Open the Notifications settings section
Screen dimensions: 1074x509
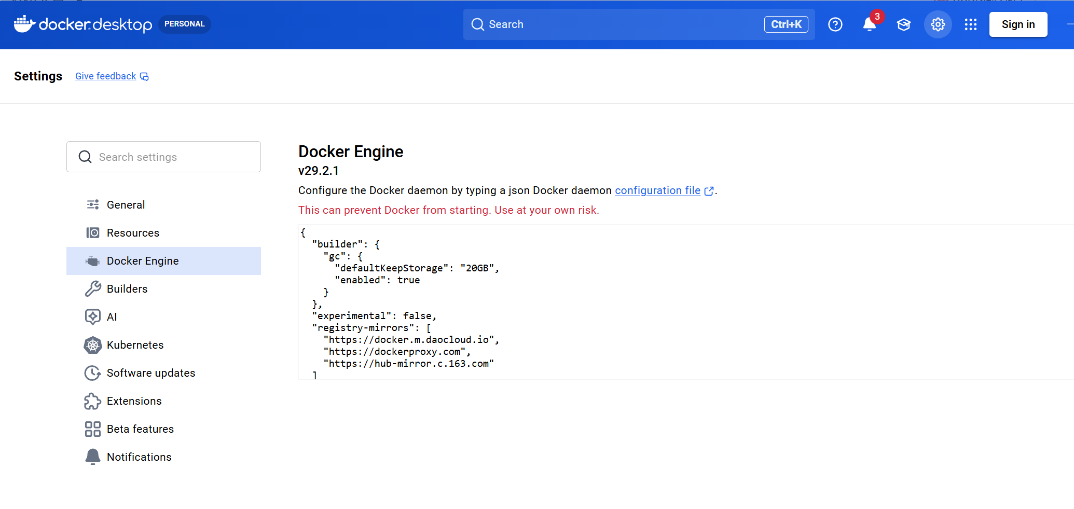163,457
